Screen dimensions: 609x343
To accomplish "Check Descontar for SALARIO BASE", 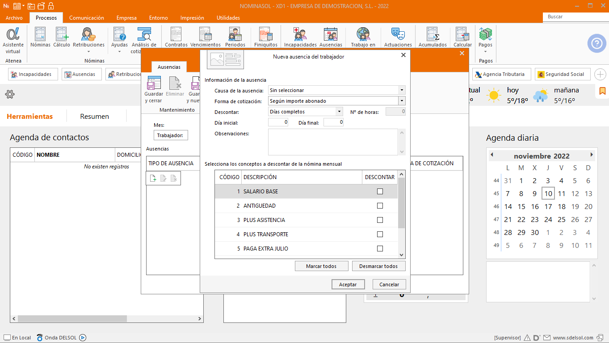I will (x=380, y=192).
